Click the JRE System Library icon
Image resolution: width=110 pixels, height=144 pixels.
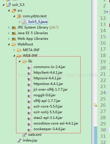(14, 27)
